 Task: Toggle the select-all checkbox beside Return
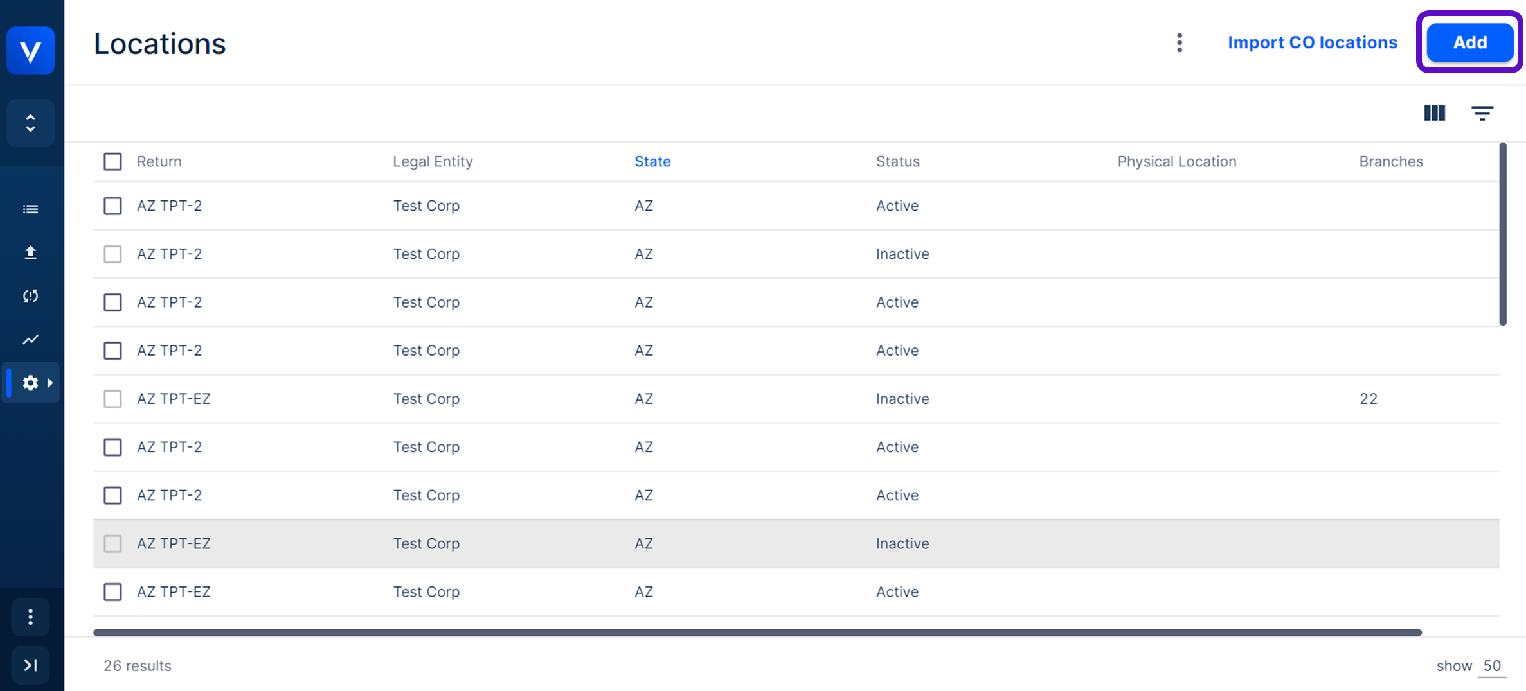(112, 161)
